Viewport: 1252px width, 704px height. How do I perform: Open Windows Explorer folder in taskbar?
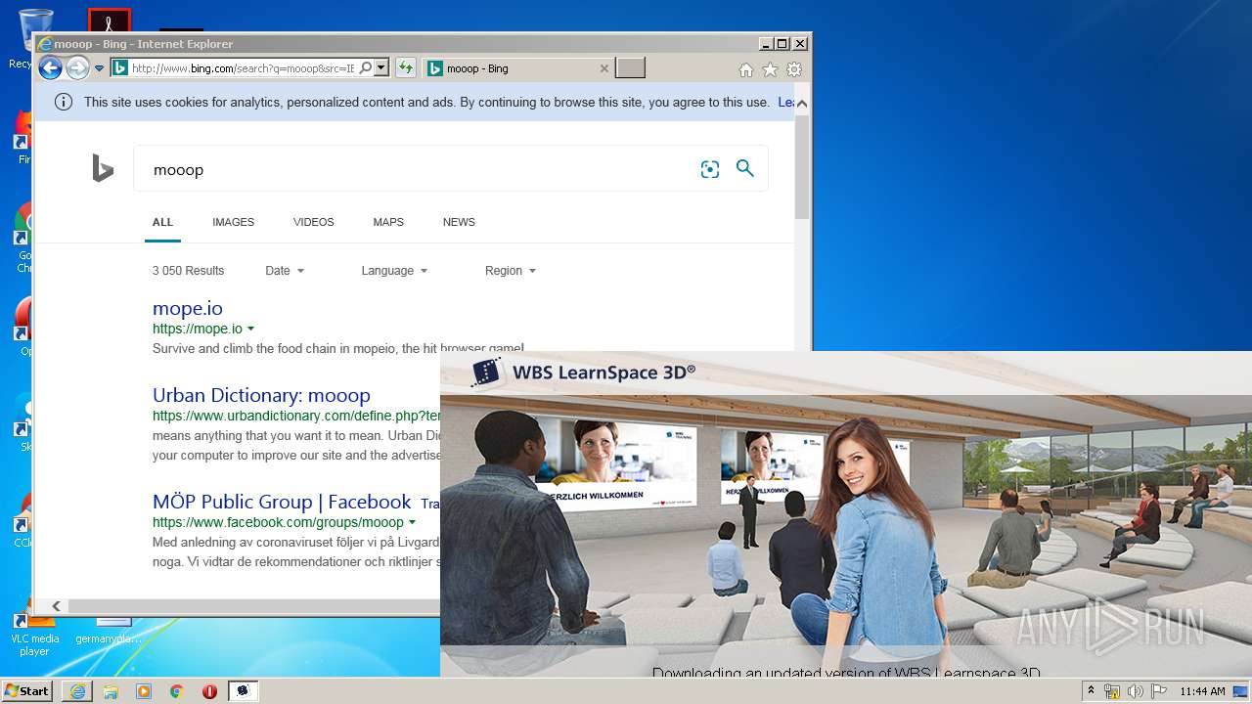[x=111, y=691]
